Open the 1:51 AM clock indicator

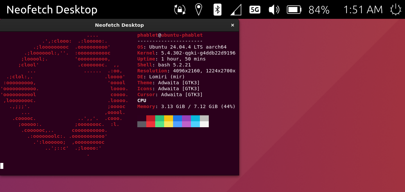[363, 10]
